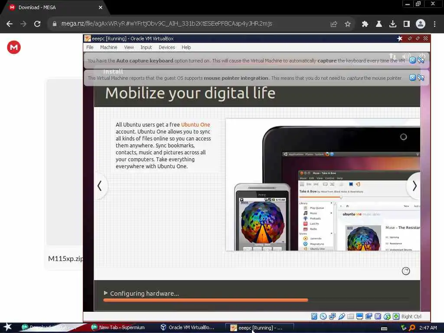Open the browser three-dot menu
The width and height of the screenshot is (444, 333).
(434, 24)
